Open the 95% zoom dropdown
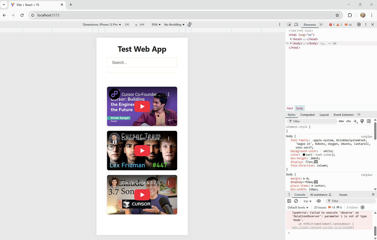This screenshot has height=240, width=377. click(156, 25)
